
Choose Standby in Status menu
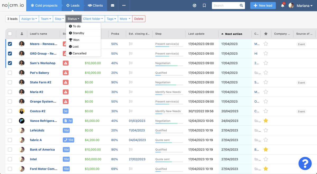click(83, 33)
